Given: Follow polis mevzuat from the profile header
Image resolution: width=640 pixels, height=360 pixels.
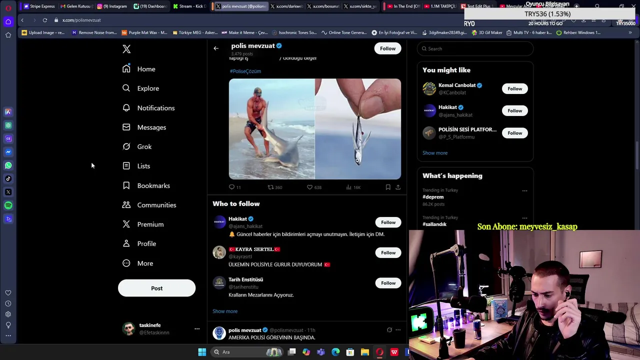Looking at the screenshot, I should tap(387, 48).
